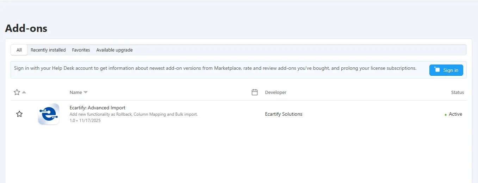Open the Favorites tab

pyautogui.click(x=81, y=50)
